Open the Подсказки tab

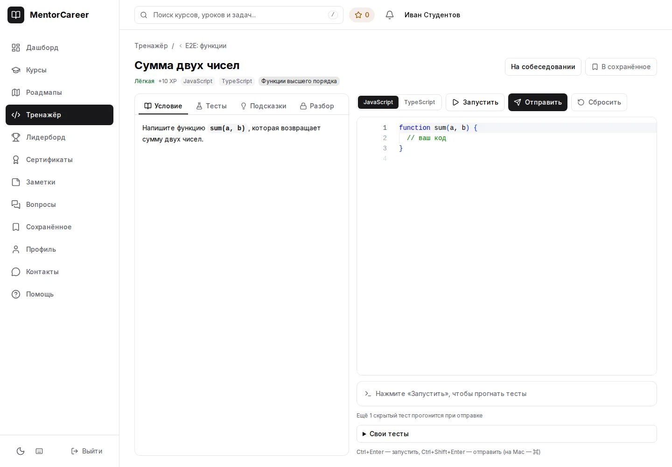263,106
